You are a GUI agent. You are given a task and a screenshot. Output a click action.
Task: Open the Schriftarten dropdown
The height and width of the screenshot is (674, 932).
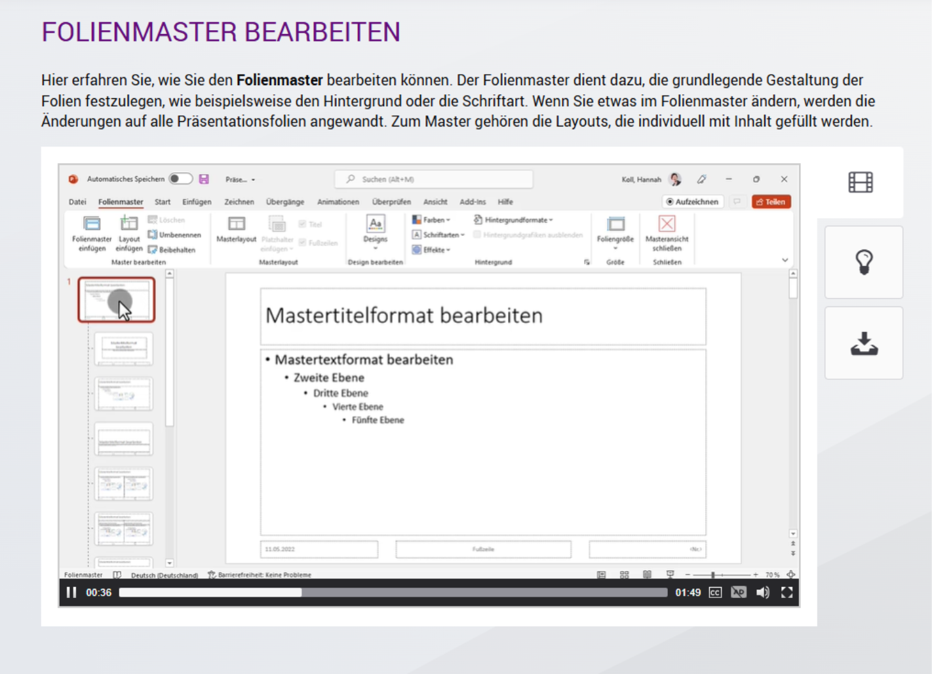coord(438,234)
